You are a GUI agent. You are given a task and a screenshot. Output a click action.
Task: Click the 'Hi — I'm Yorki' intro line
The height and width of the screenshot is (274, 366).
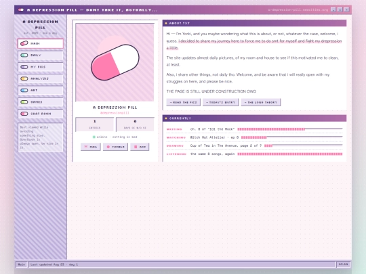pos(252,34)
